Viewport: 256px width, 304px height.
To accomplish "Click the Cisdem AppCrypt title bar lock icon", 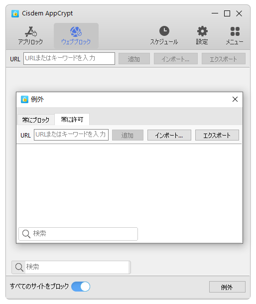I will click(x=15, y=13).
